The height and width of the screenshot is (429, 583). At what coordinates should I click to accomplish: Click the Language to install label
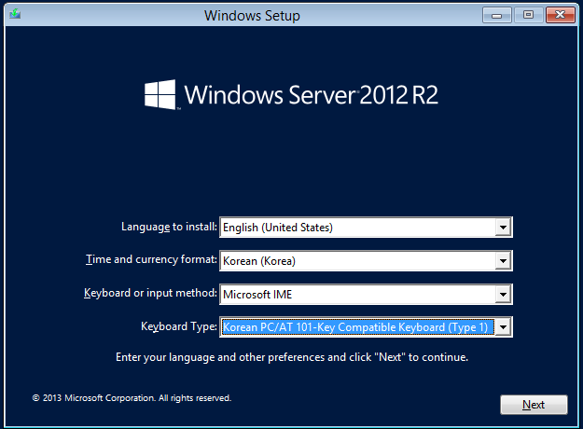pos(169,227)
